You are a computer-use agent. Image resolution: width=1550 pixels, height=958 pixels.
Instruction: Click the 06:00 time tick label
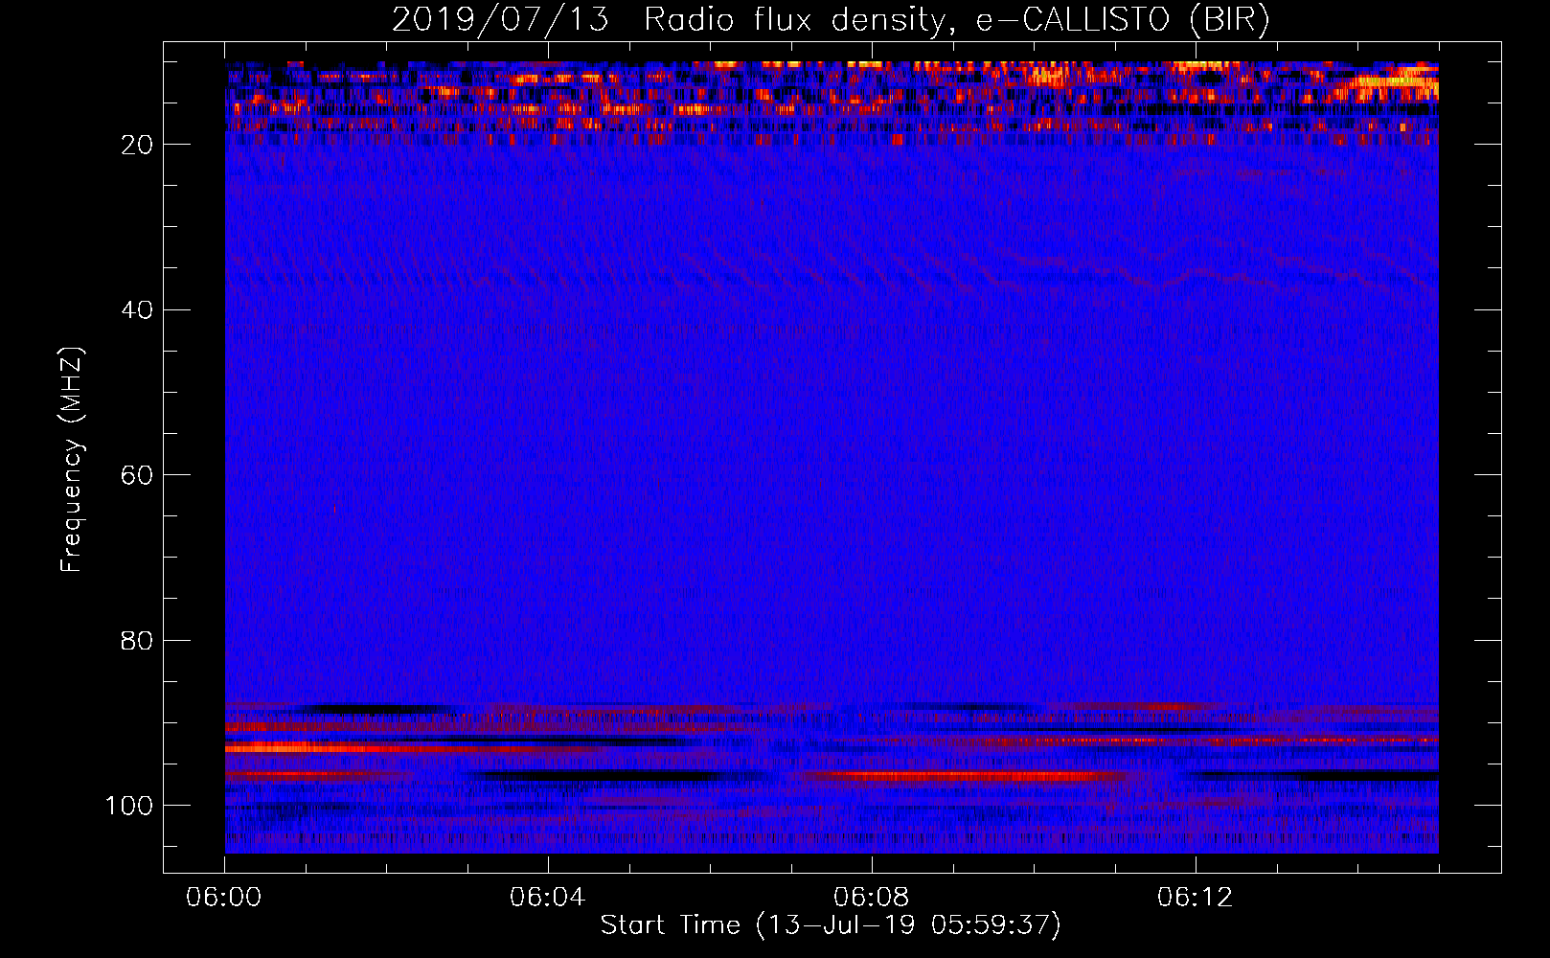224,898
